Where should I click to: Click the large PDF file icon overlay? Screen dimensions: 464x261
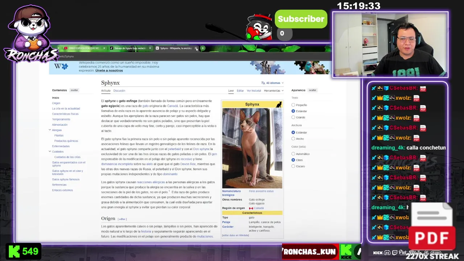coord(432,227)
